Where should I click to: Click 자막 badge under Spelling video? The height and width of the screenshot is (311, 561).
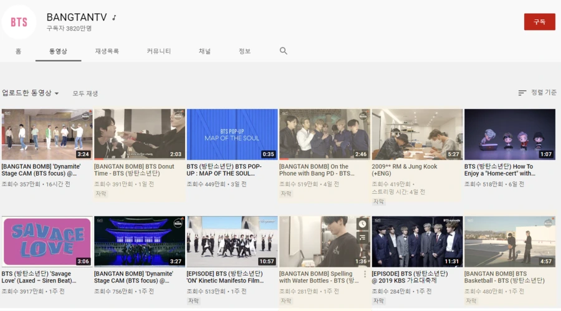(x=286, y=300)
